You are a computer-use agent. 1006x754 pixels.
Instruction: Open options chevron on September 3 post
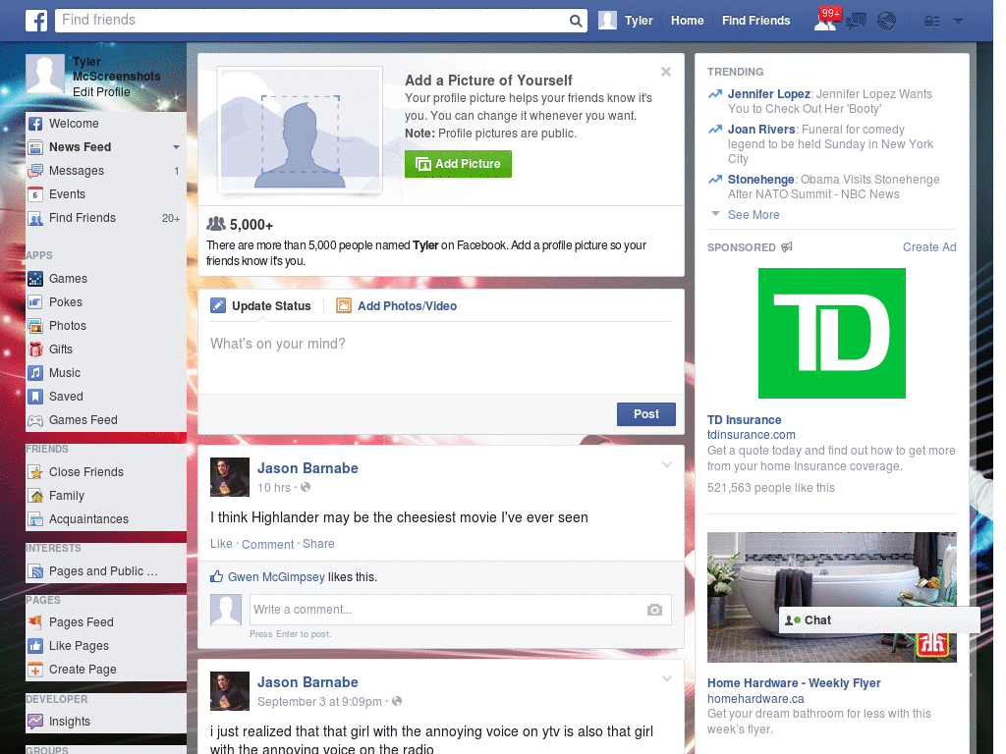tap(667, 678)
